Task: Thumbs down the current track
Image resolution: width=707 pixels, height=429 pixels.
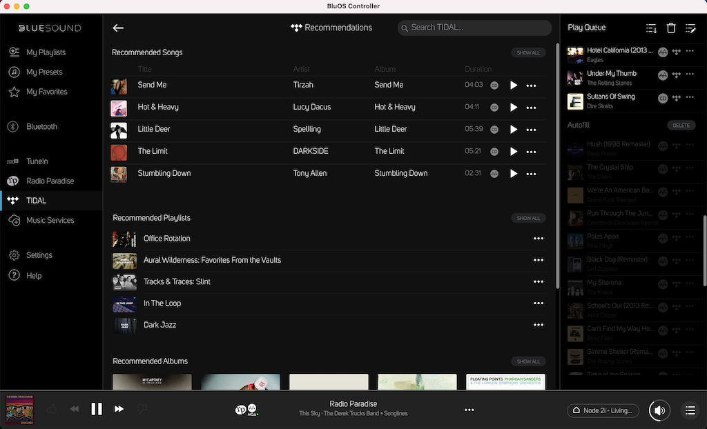Action: pyautogui.click(x=142, y=409)
